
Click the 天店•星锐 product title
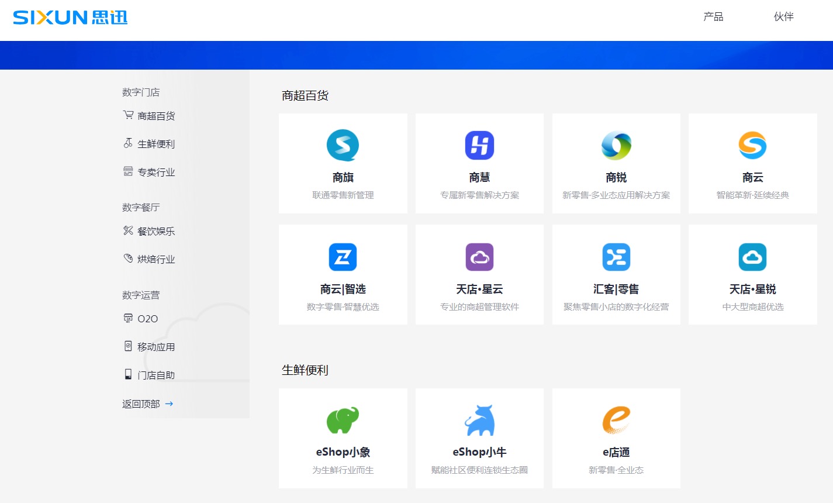pyautogui.click(x=752, y=289)
